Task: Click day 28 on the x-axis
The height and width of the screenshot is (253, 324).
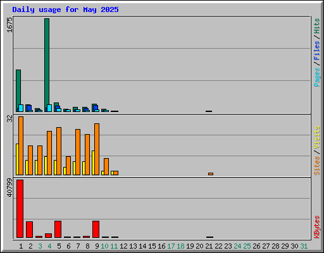Action: pos(275,246)
